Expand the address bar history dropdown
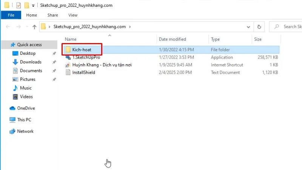Image resolution: width=302 pixels, height=170 pixels. tap(248, 27)
